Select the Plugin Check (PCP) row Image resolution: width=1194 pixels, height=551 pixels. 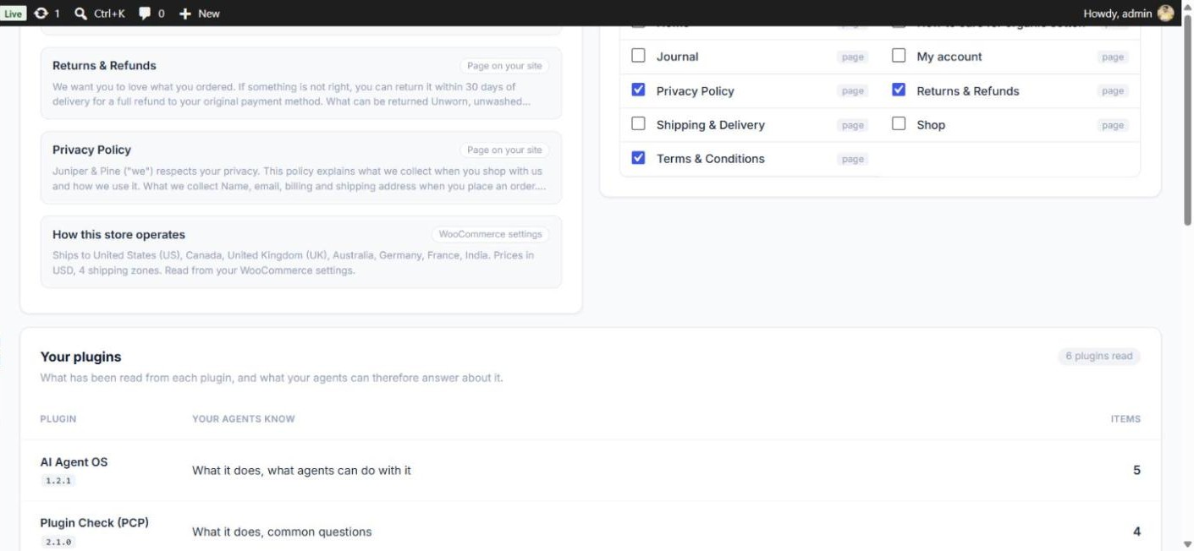point(591,526)
